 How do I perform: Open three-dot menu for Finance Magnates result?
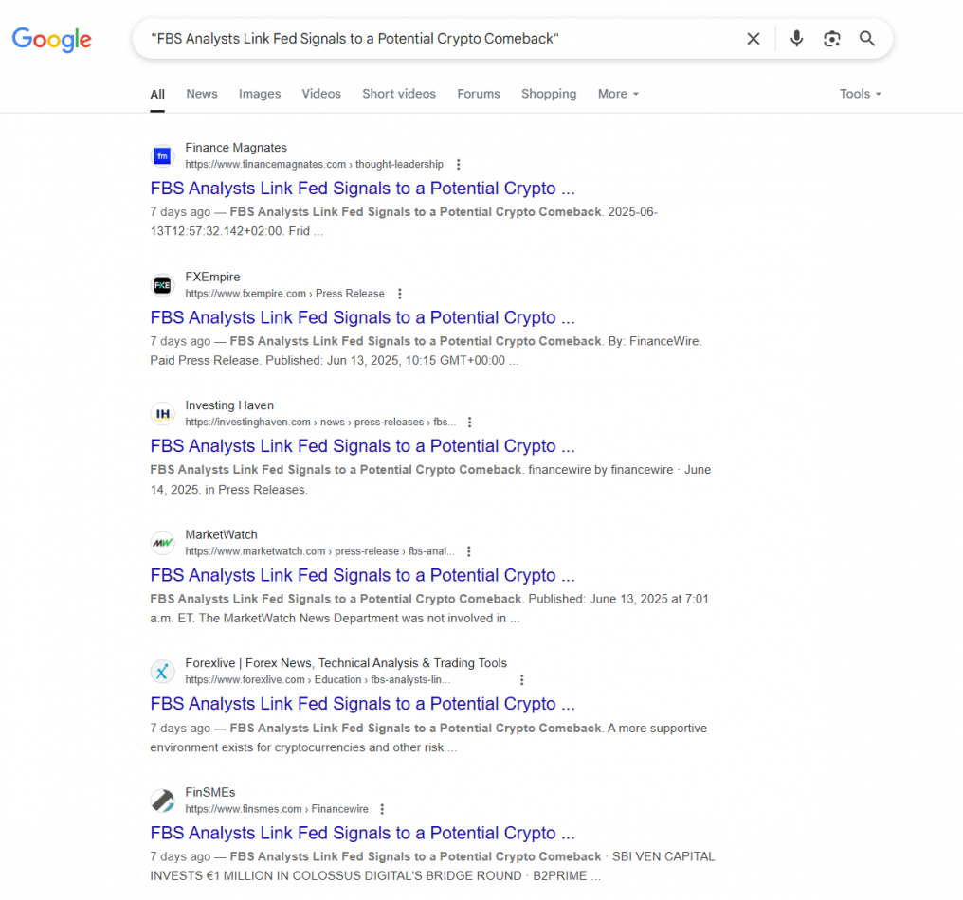coord(459,165)
